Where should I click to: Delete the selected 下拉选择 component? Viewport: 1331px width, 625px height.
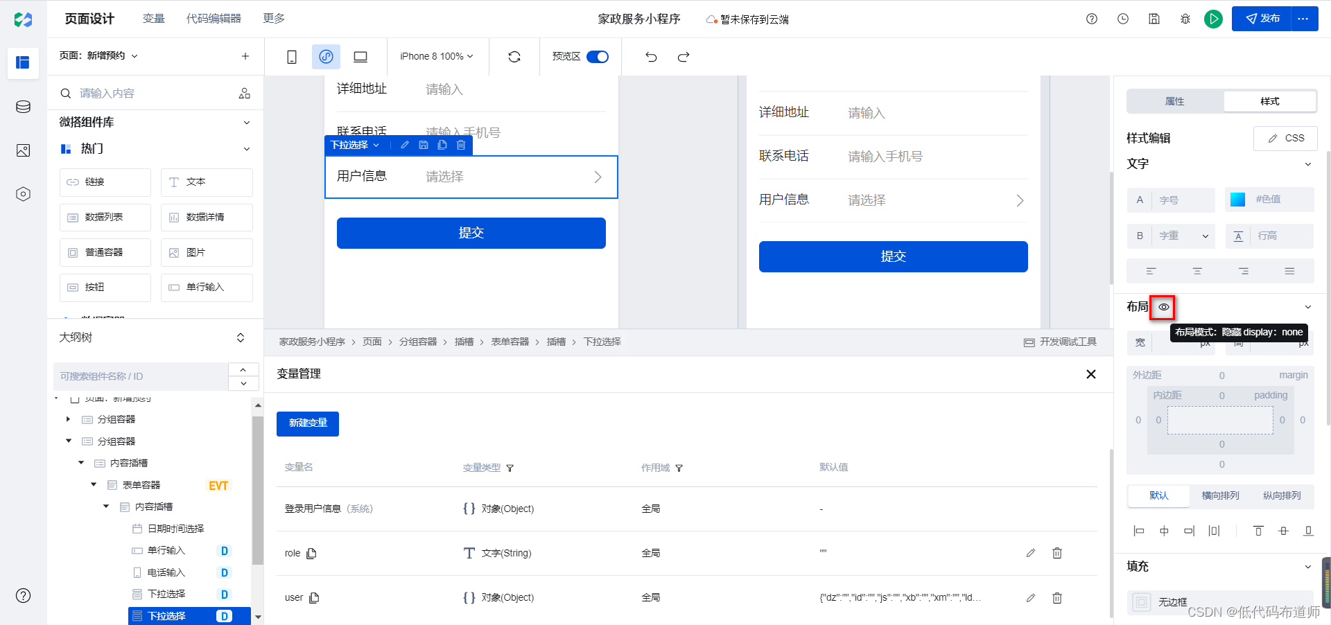click(461, 145)
